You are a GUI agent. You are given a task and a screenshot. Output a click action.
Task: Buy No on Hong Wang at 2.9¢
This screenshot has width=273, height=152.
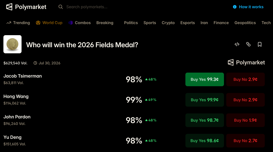tap(245, 100)
